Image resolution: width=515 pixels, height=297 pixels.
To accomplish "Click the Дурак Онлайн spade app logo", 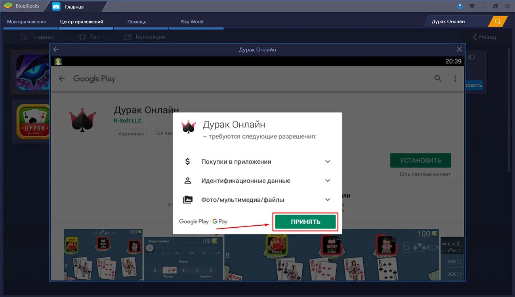I will [83, 121].
